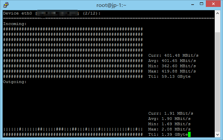The height and width of the screenshot is (140, 223).
Task: Click outgoing 'Avg: 1.90 MBit/s' value
Action: pos(169,119)
